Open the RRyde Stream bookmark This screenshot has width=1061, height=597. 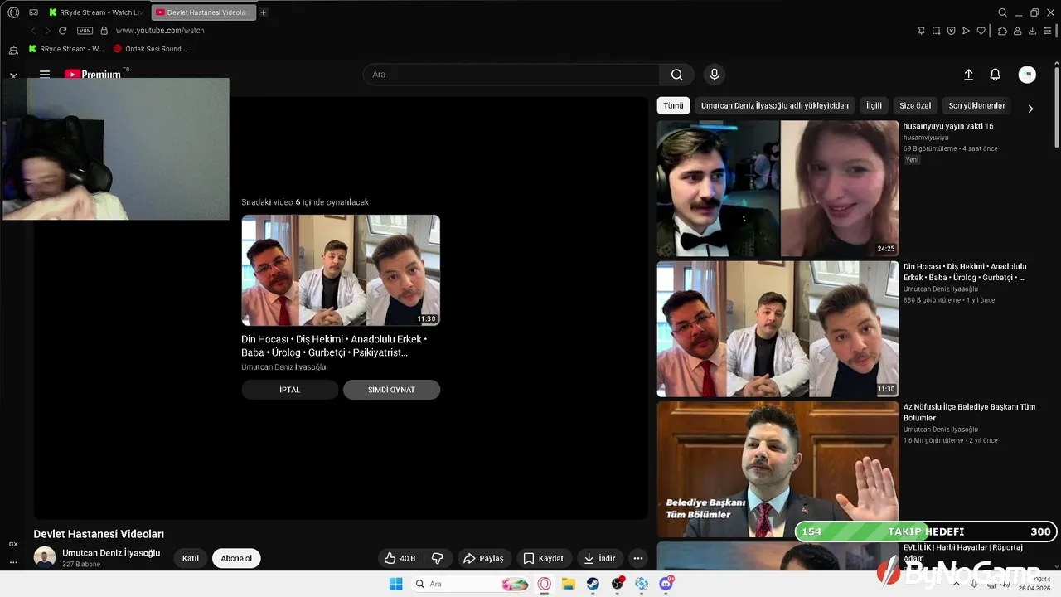(x=66, y=49)
